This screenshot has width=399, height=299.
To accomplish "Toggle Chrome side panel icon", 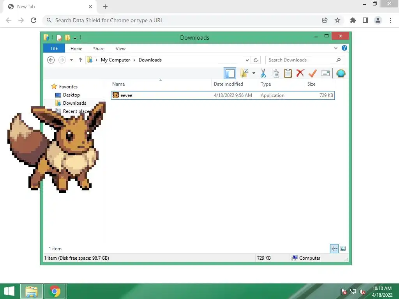I will (365, 20).
